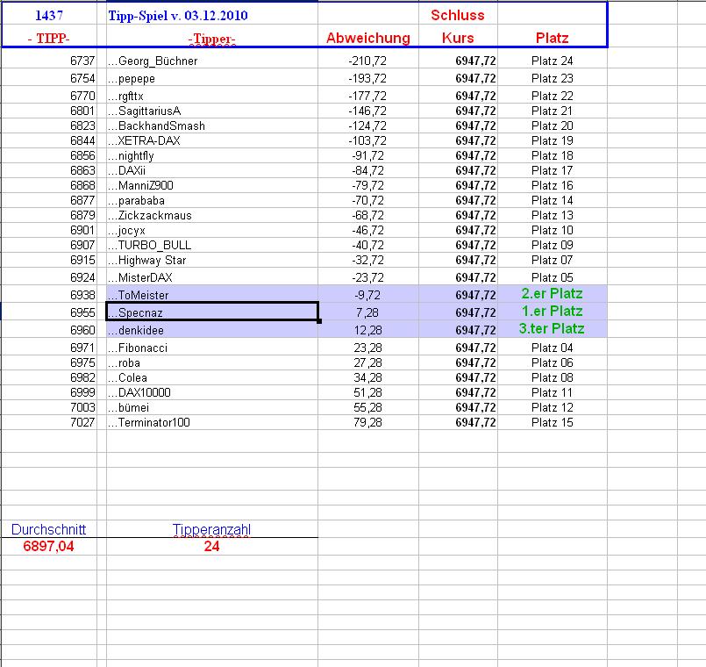Screen dimensions: 706x667
Task: Click deviation -68,72
Action: 367,215
